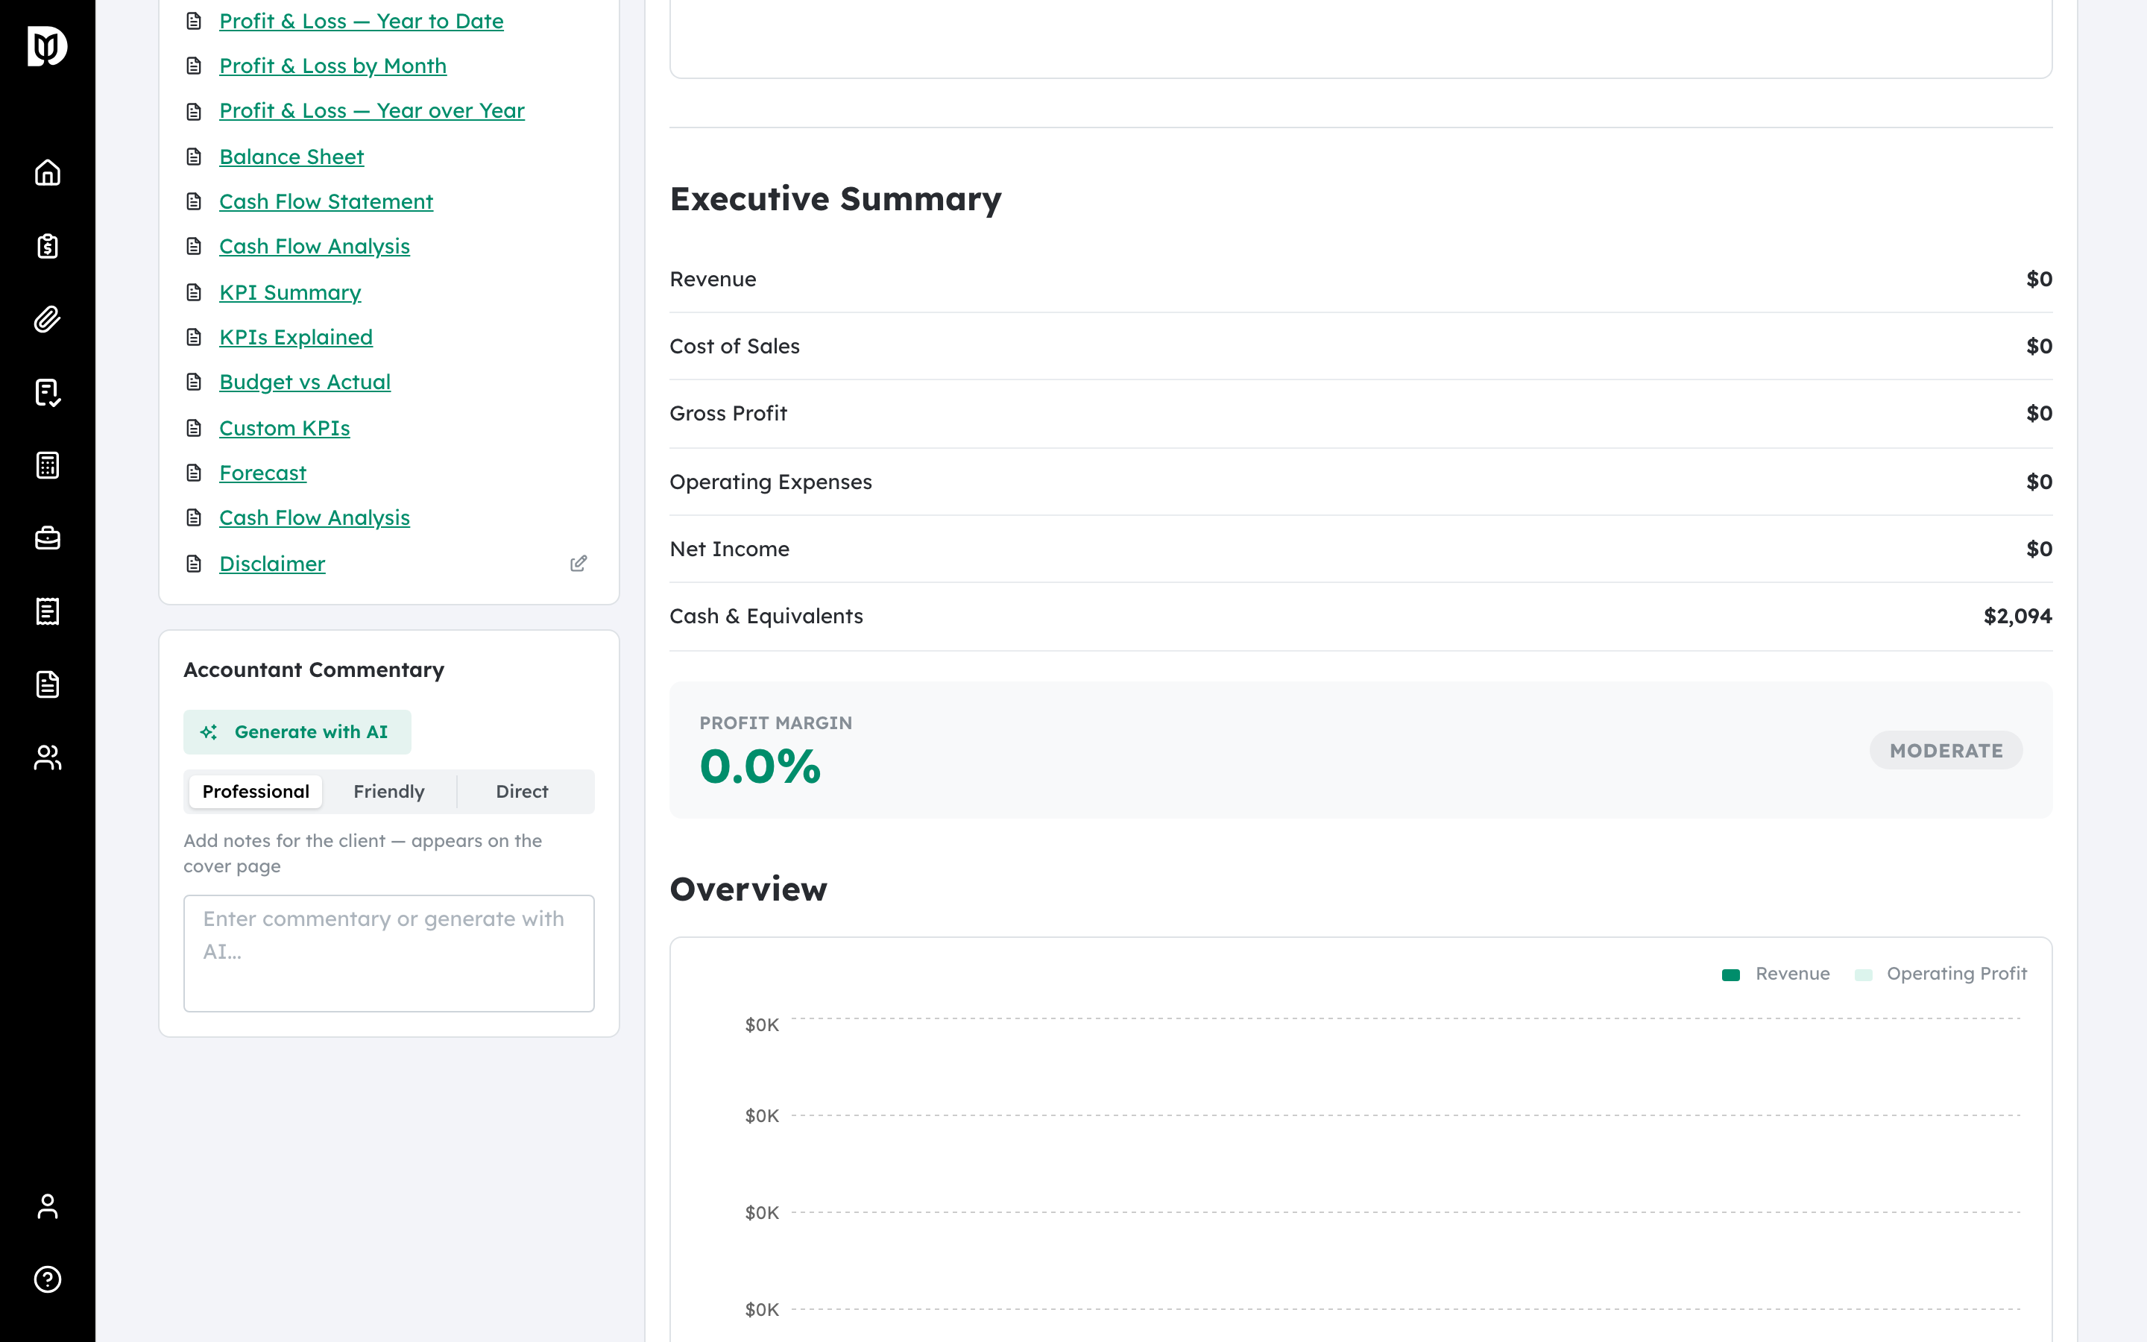The image size is (2147, 1342).
Task: Click the 0.0% profit margin value
Action: point(760,767)
